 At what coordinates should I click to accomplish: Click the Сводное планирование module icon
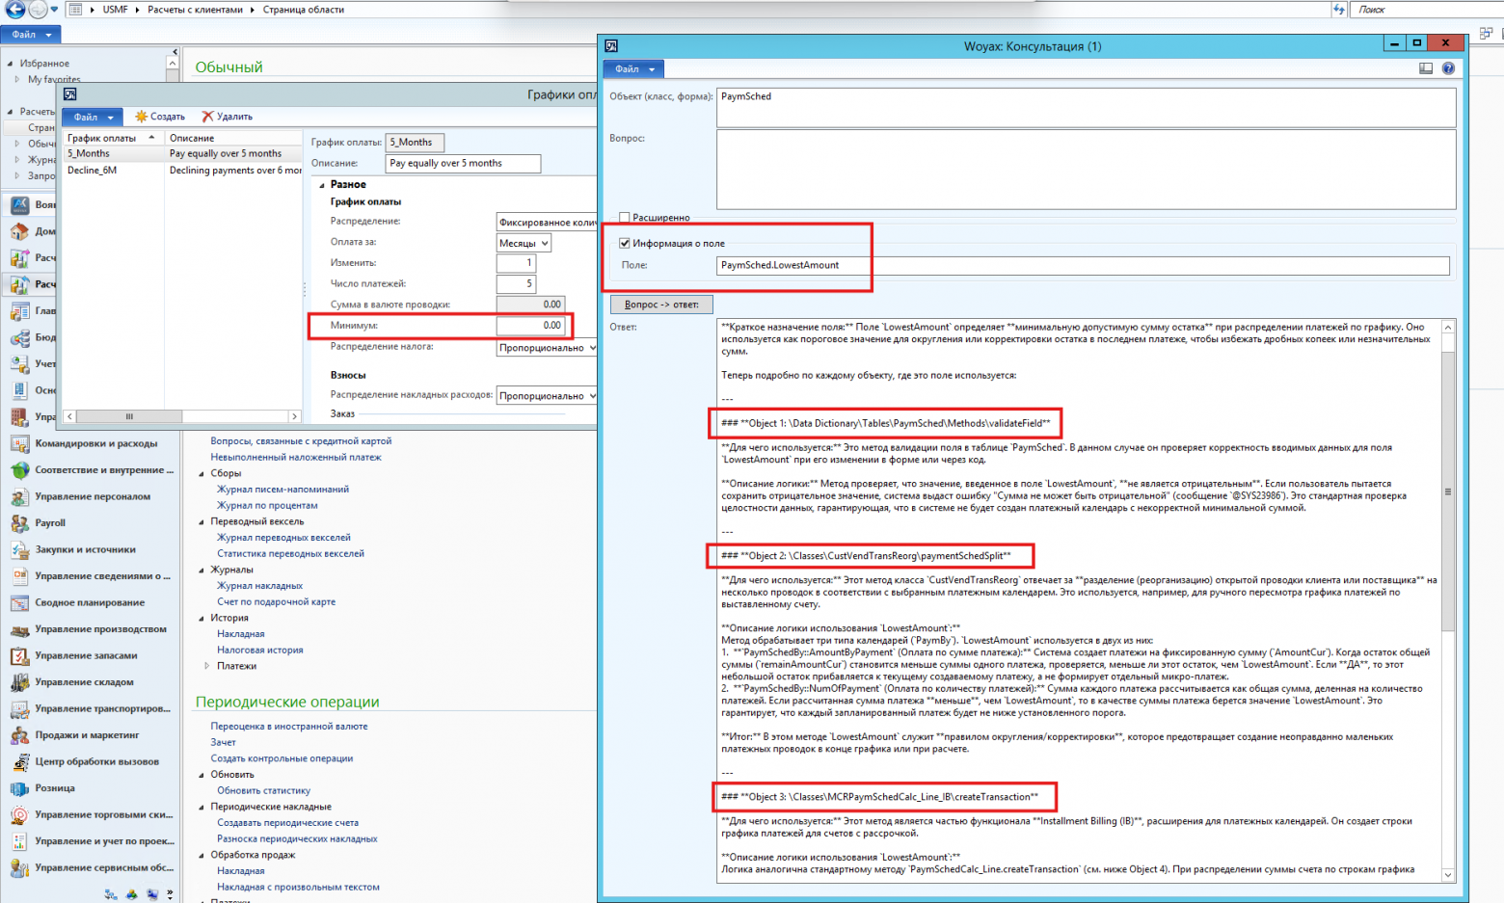pyautogui.click(x=19, y=603)
